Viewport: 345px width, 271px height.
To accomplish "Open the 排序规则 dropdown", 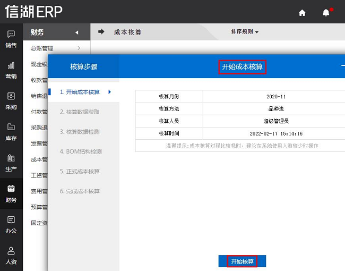I will (x=245, y=32).
